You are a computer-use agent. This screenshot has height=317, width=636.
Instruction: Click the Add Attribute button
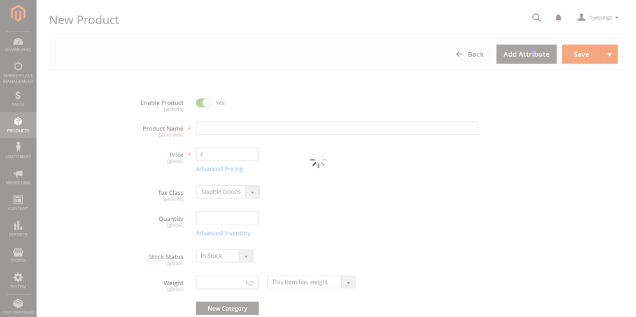point(526,54)
